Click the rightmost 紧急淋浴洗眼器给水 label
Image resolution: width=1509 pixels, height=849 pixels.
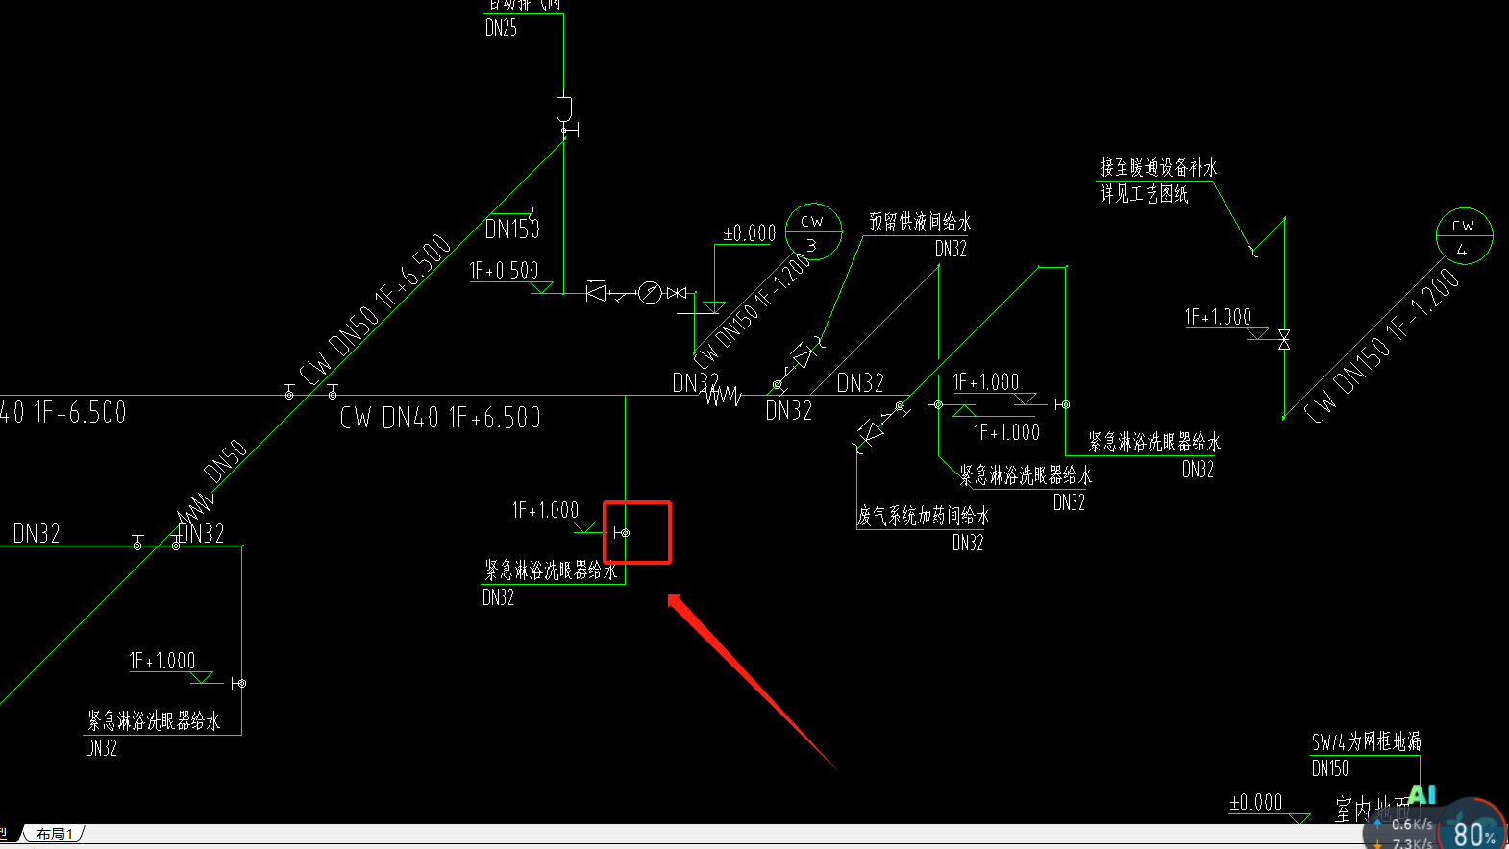[x=1154, y=443]
